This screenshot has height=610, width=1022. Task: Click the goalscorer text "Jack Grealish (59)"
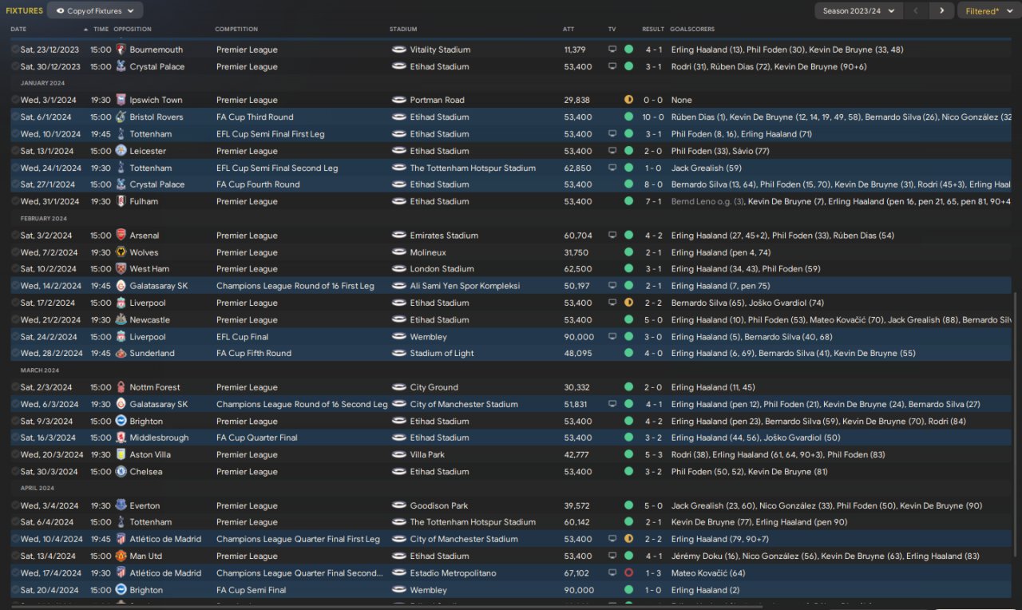707,168
